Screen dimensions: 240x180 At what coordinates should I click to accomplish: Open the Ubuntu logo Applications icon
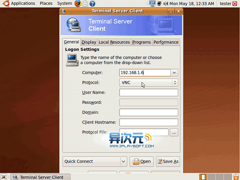click(x=6, y=3)
